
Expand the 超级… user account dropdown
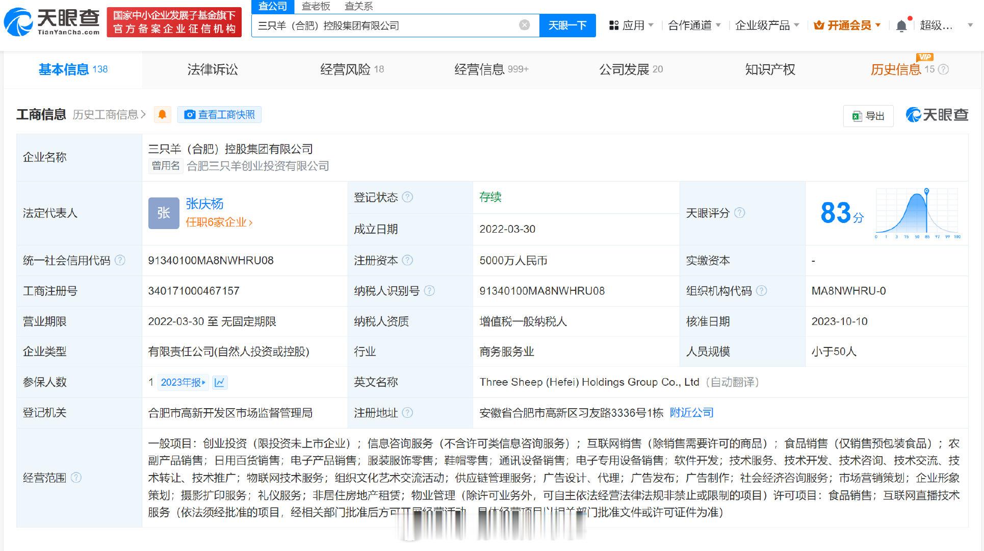[x=970, y=25]
